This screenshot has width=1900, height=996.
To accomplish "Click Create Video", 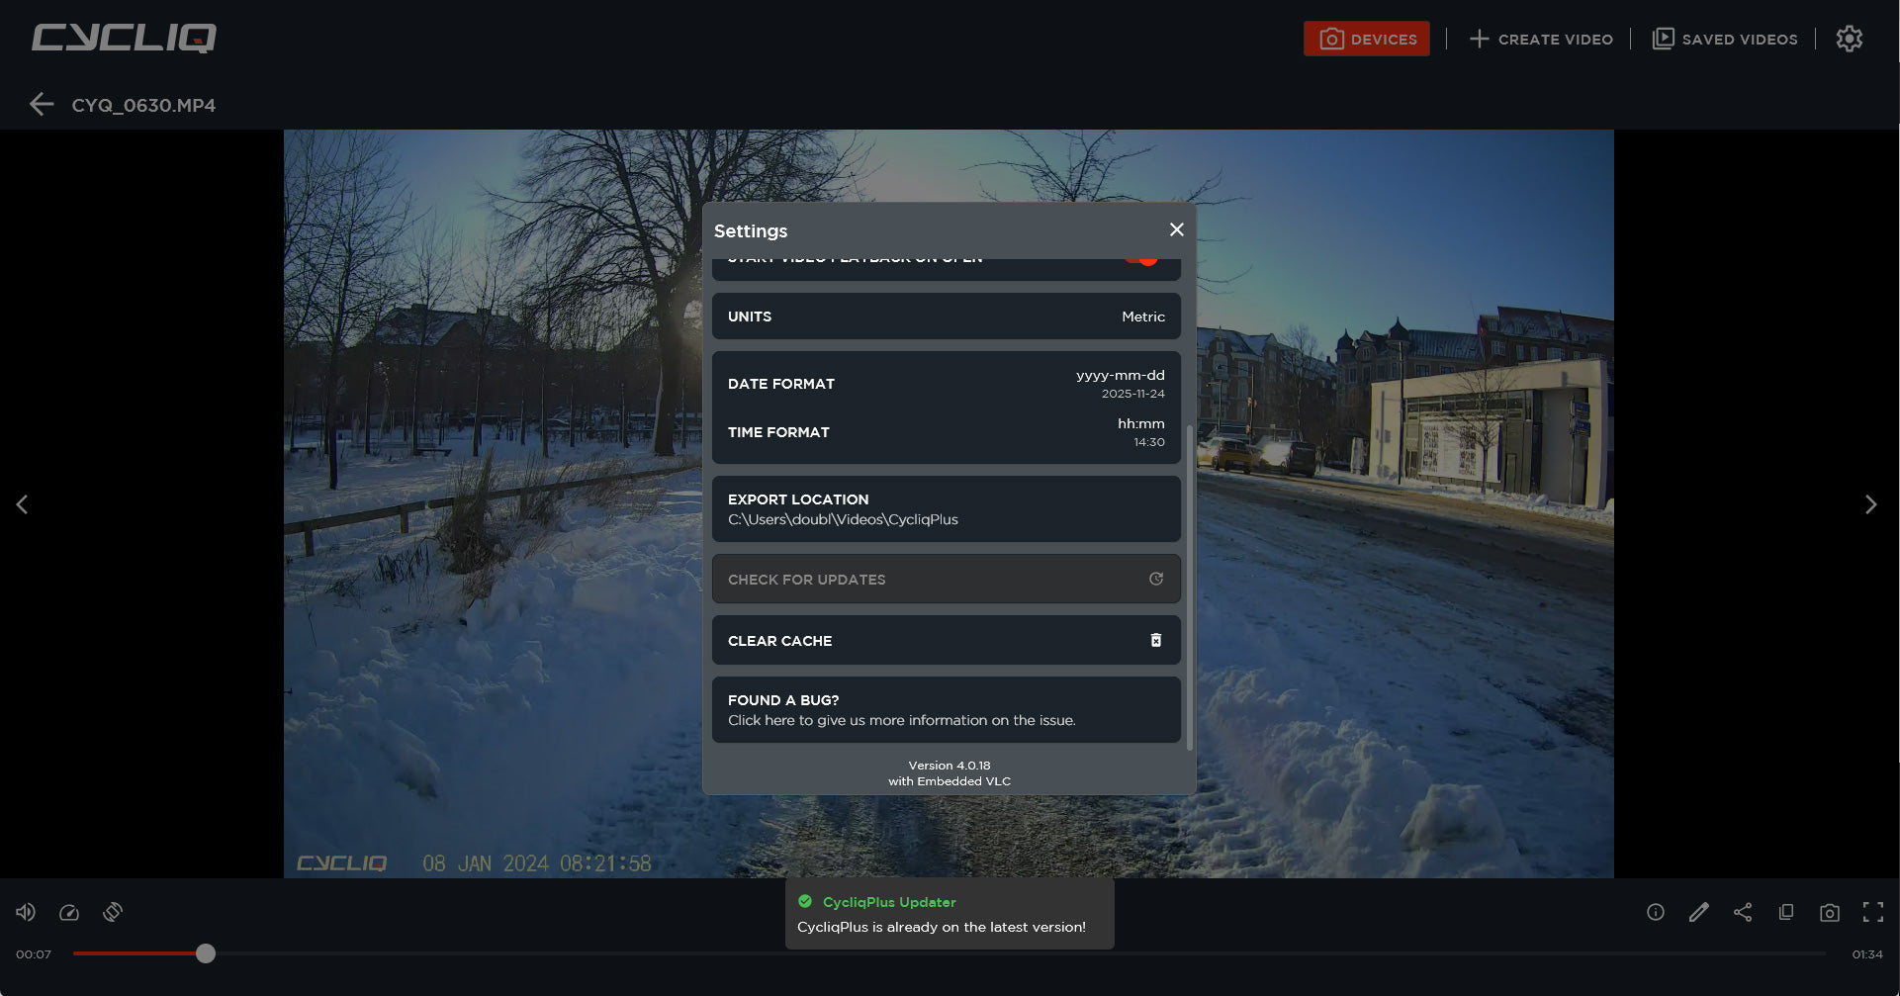I will (x=1541, y=39).
